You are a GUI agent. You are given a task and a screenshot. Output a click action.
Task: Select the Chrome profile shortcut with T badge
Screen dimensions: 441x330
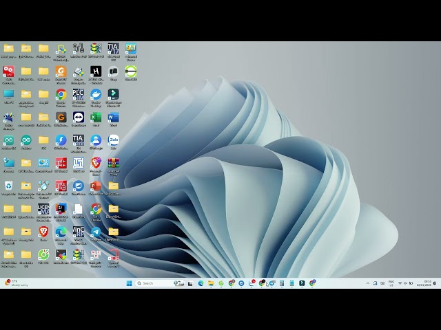[x=96, y=209]
